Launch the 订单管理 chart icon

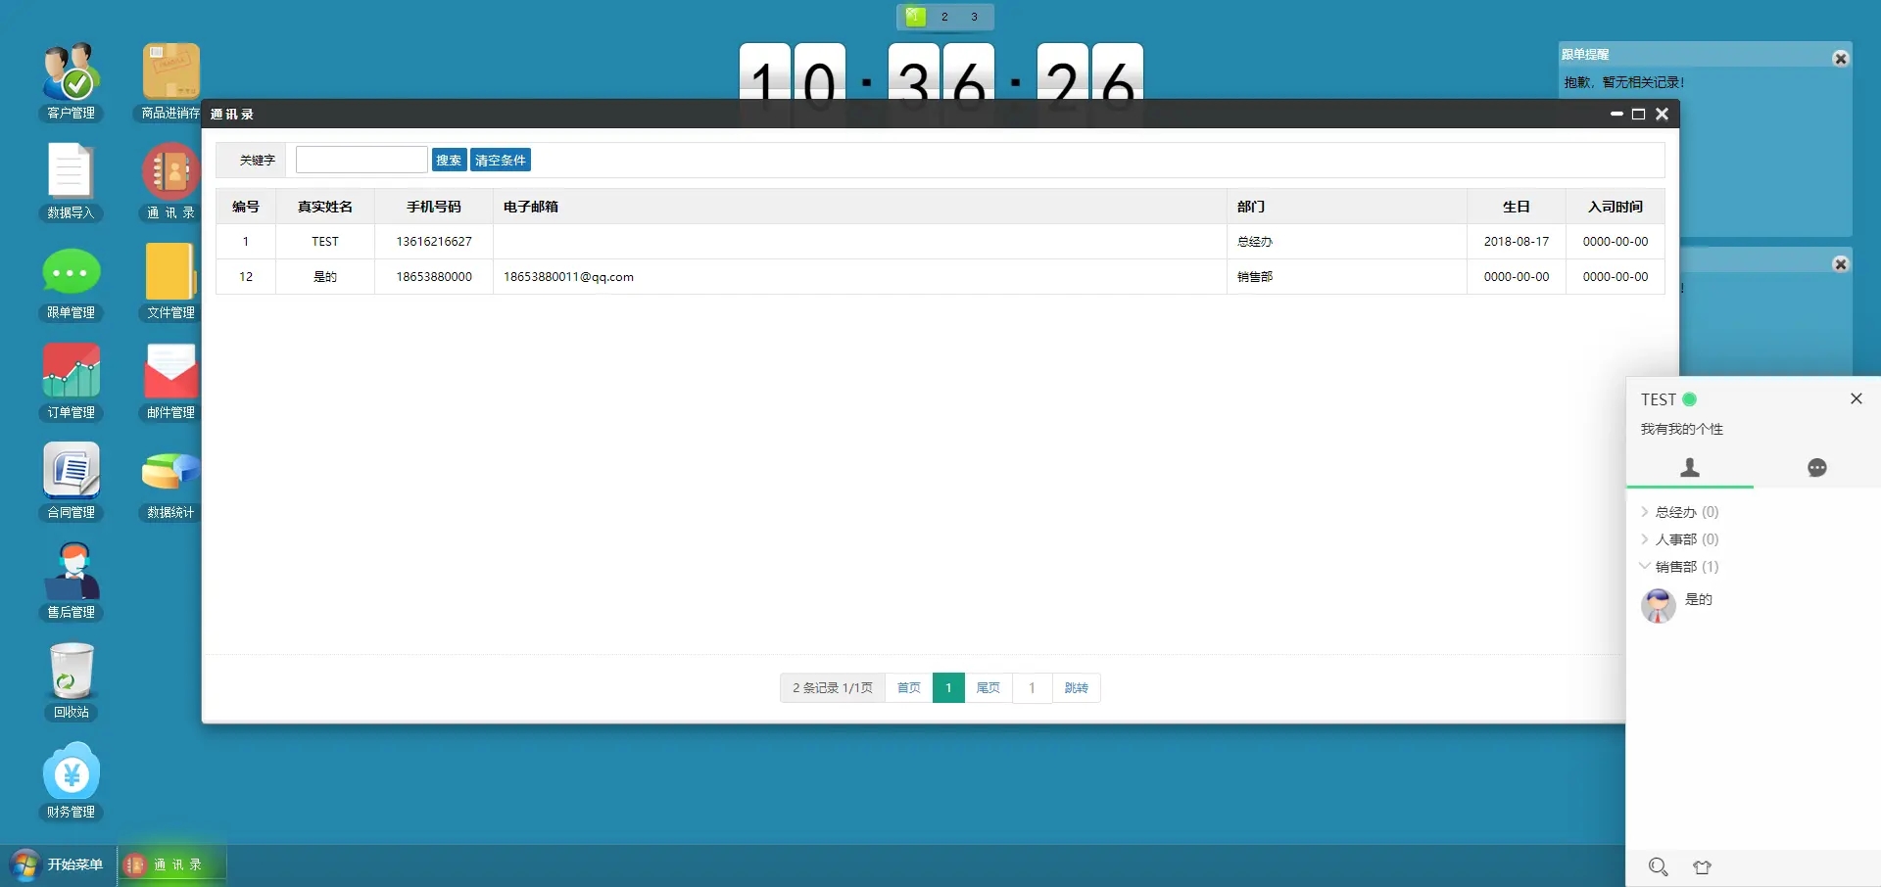[x=71, y=373]
